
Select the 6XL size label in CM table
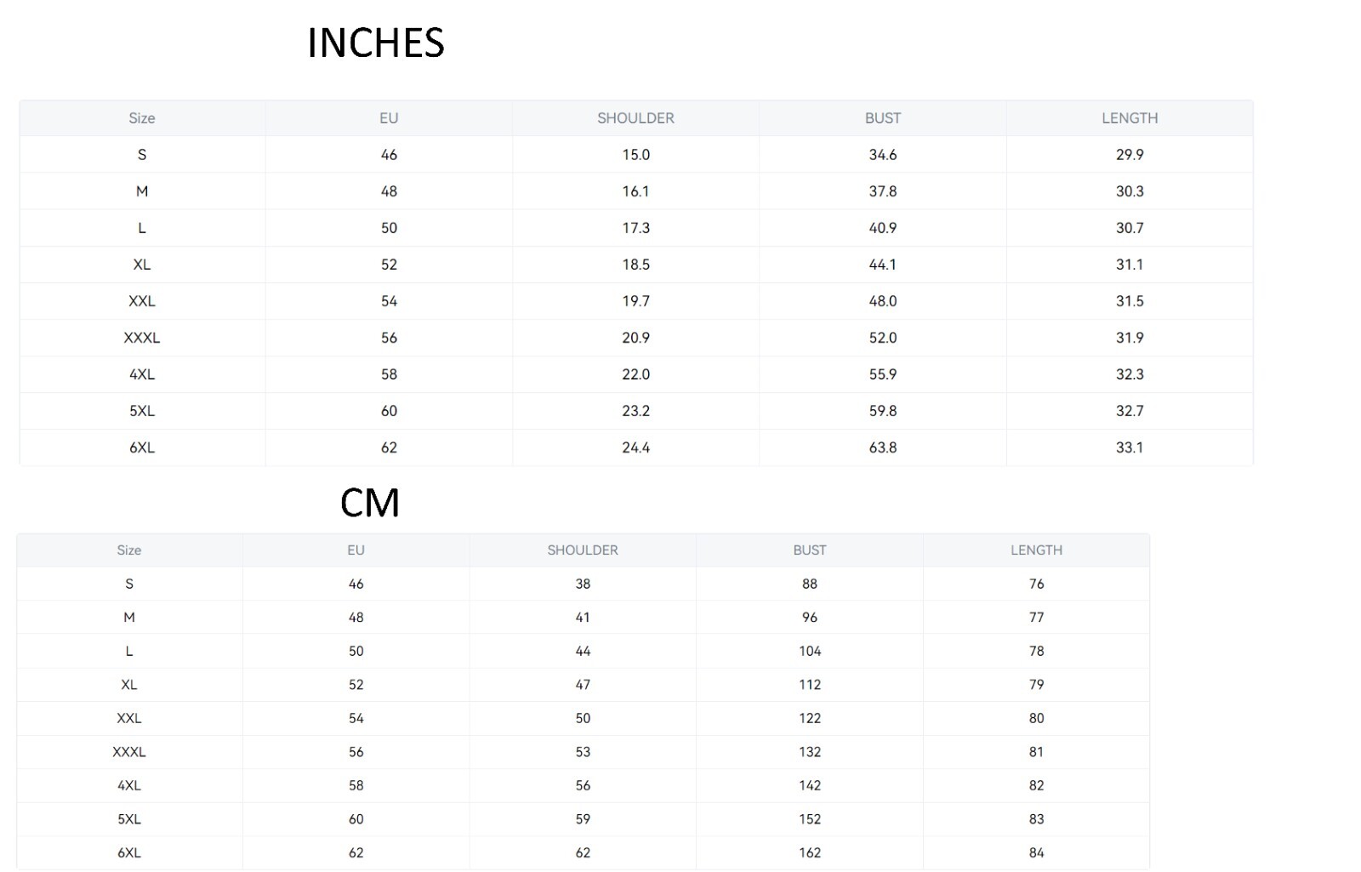tap(129, 852)
